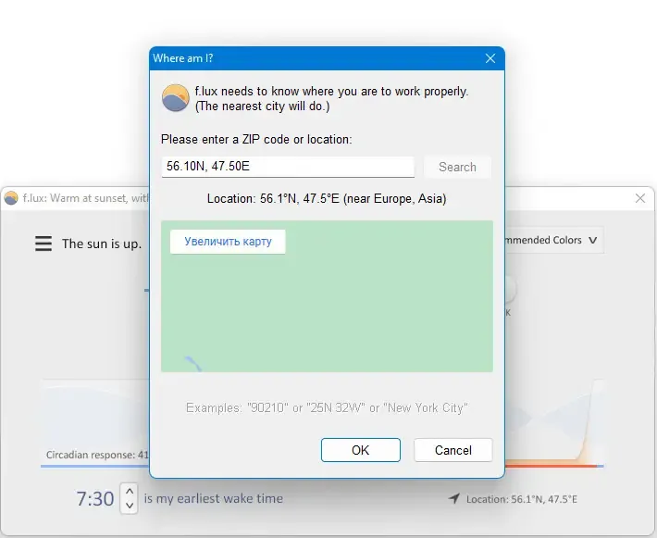Close the Where am I dialog

[490, 58]
